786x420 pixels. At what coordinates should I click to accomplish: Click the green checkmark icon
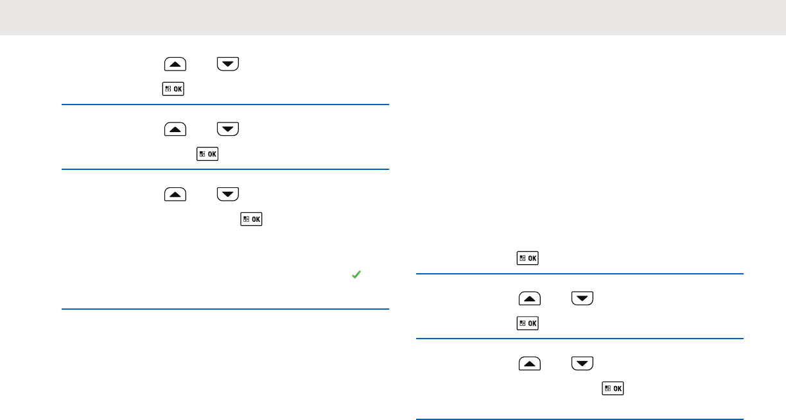pyautogui.click(x=356, y=274)
